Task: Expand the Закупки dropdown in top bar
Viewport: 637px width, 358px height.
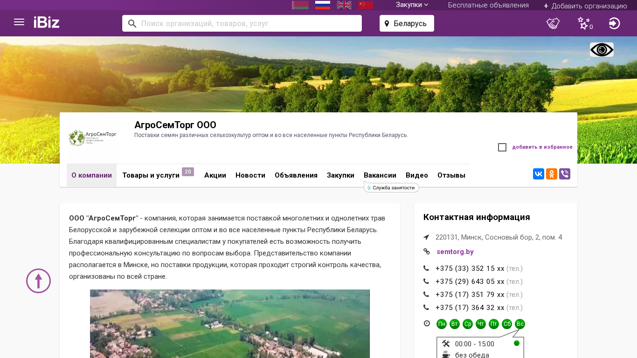Action: pos(412,5)
